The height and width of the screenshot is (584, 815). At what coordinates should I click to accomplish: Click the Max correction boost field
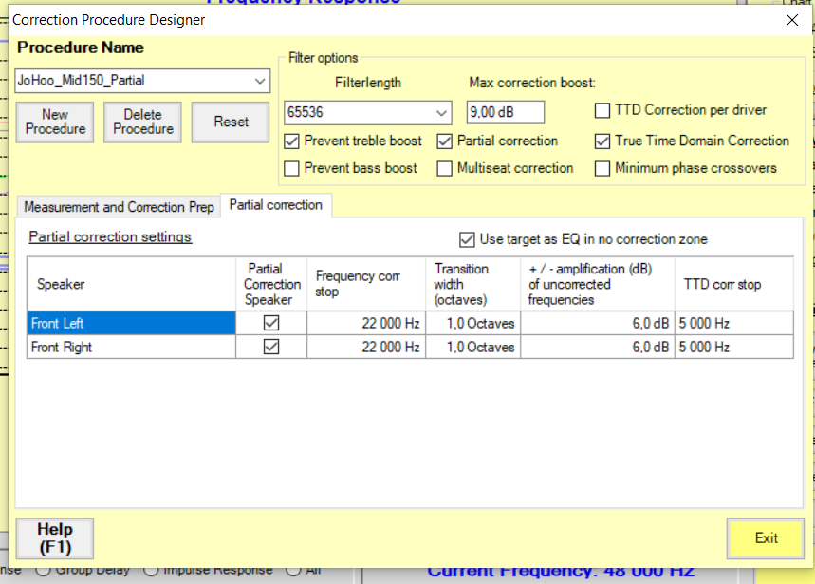coord(505,113)
